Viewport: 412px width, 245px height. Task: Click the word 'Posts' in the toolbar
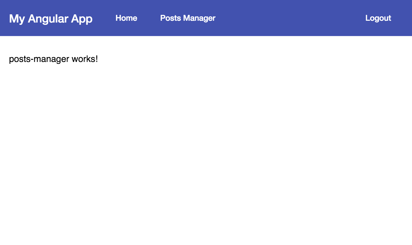(170, 18)
